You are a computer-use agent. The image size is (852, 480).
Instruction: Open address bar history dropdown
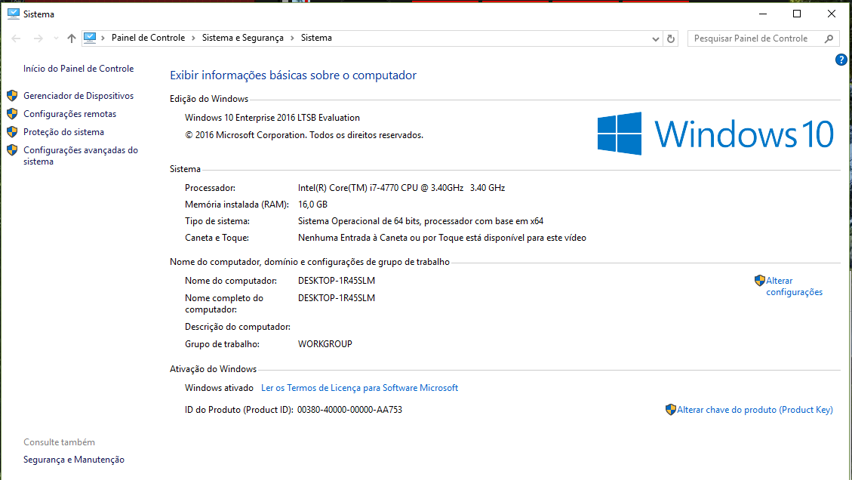click(x=655, y=38)
